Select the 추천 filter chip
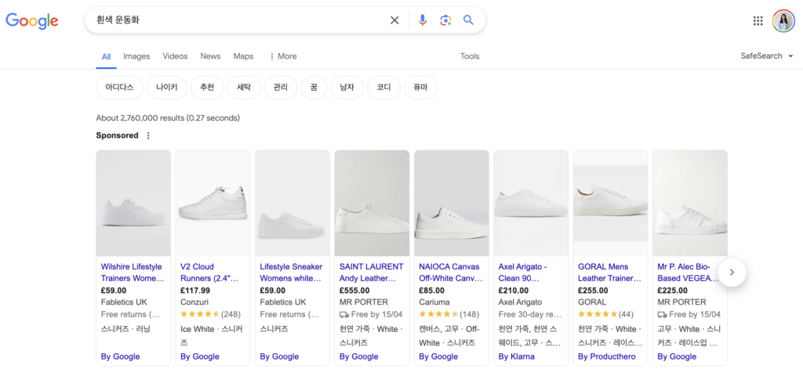Viewport: 803px width, 376px height. click(207, 88)
